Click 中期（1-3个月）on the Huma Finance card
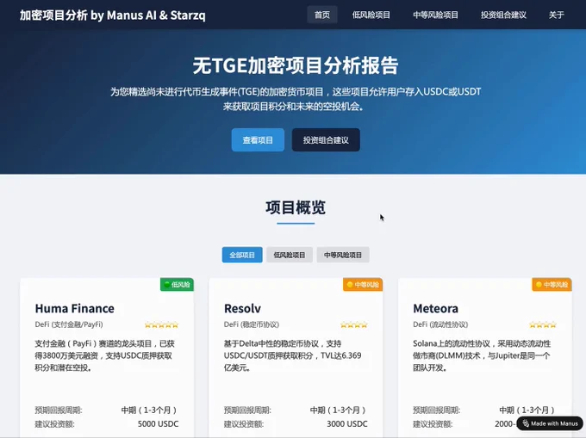586x438 pixels. 149,410
